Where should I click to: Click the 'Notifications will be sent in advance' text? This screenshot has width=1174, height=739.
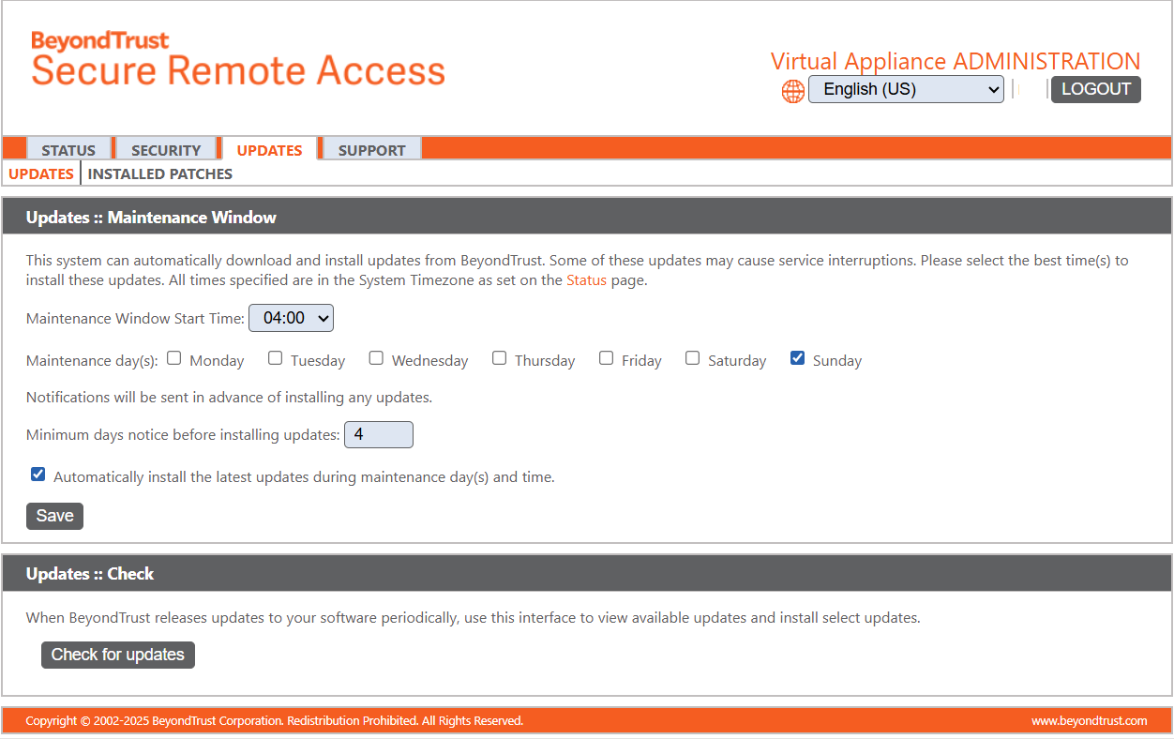click(229, 397)
